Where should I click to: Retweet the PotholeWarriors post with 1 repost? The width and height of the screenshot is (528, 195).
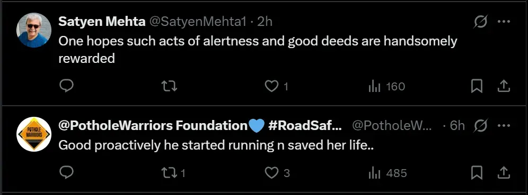(173, 173)
